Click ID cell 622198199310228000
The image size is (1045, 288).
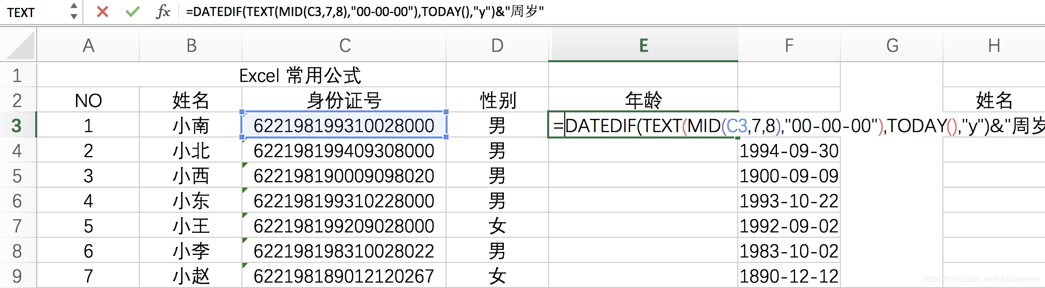(x=344, y=200)
